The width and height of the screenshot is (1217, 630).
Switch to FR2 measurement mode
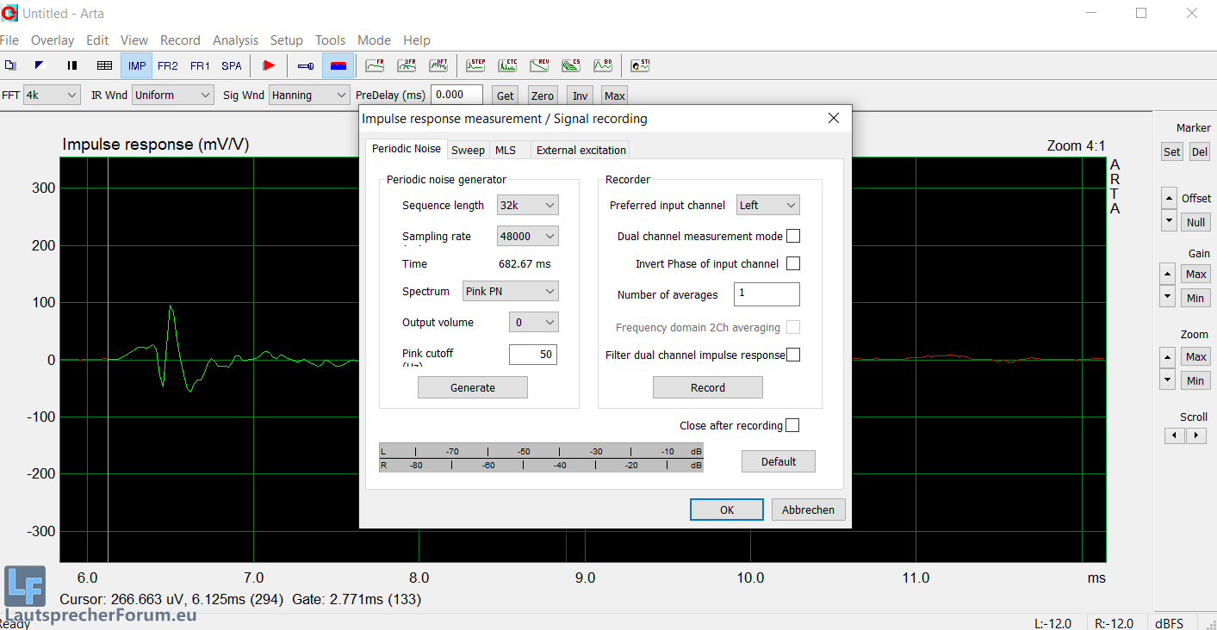(168, 65)
